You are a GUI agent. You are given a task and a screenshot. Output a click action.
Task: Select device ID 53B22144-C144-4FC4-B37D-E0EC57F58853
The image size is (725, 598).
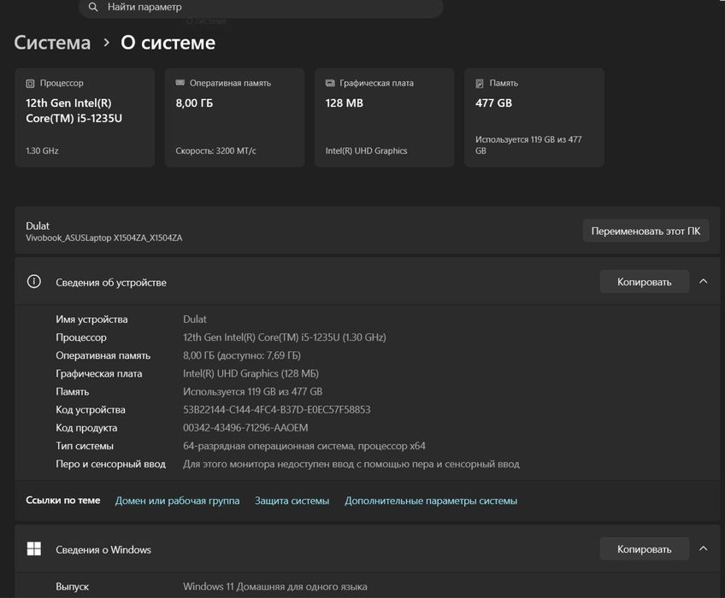[276, 409]
